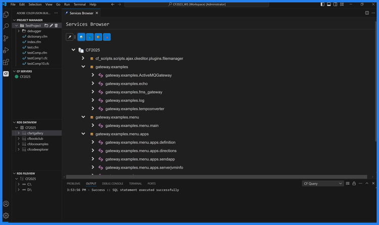Expand the debugger folder in Project Manager
This screenshot has width=379, height=225.
pos(19,31)
